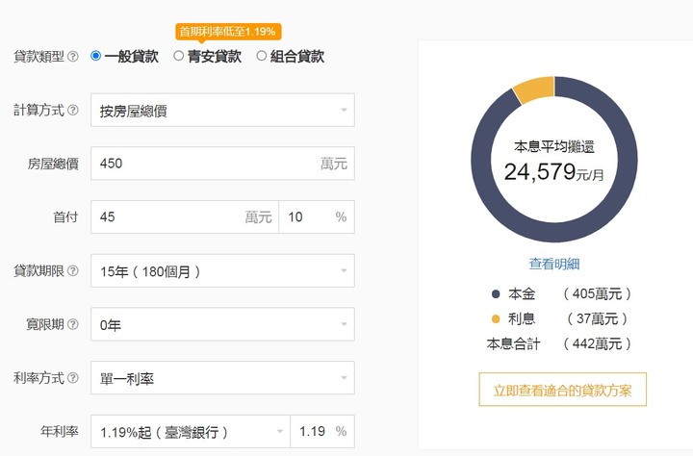
Task: Expand the 年利率 臺灣銀行 dropdown
Action: (x=190, y=432)
